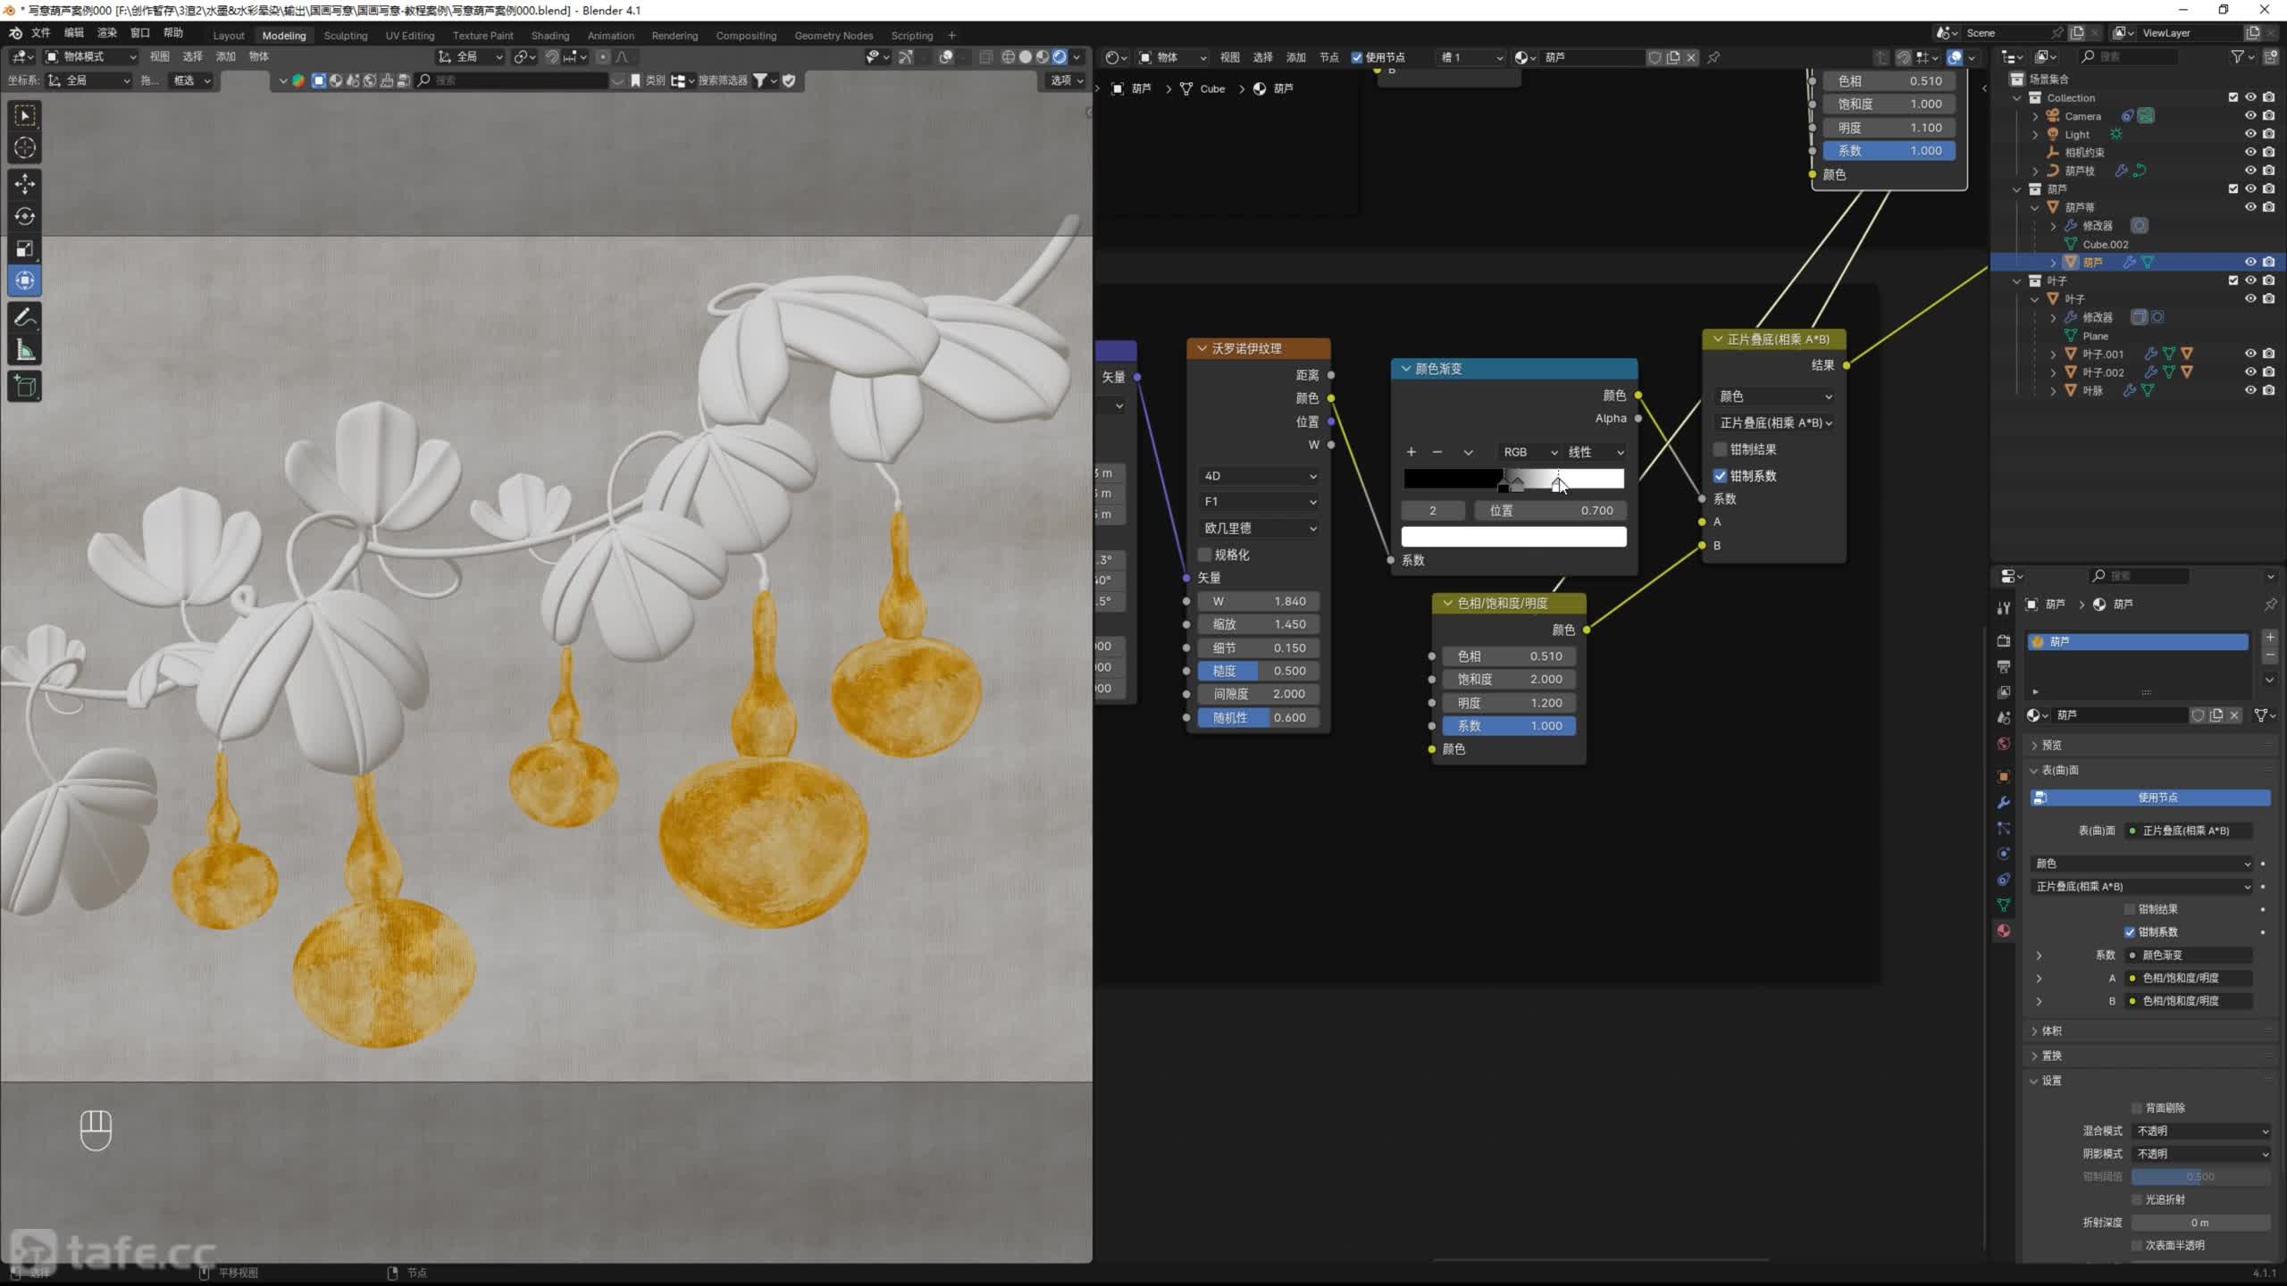Screen dimensions: 2287x1286
Task: Open the 4D dimension dropdown in Voronoi node
Action: coord(1259,476)
